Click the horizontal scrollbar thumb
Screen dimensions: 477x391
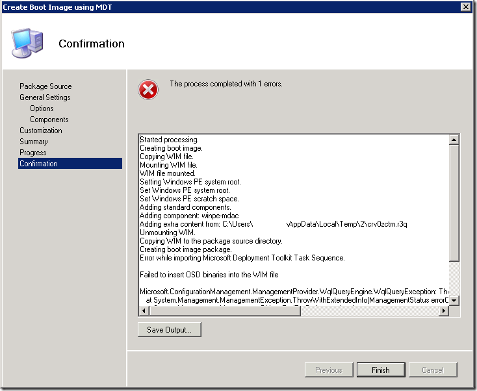(225, 310)
